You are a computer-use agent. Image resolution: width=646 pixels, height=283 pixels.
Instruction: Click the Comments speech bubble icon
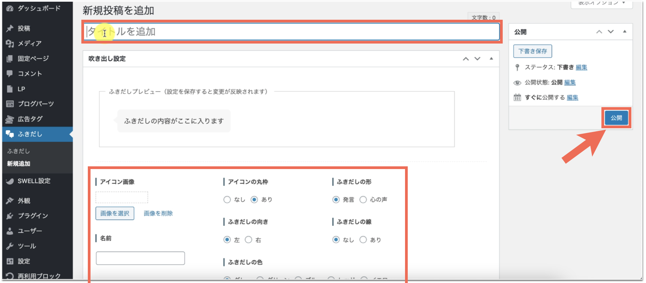[x=10, y=73]
